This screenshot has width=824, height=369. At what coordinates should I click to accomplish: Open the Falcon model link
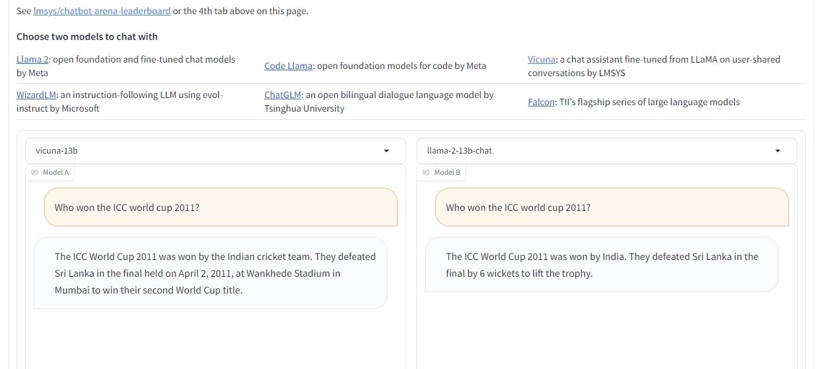click(x=541, y=102)
